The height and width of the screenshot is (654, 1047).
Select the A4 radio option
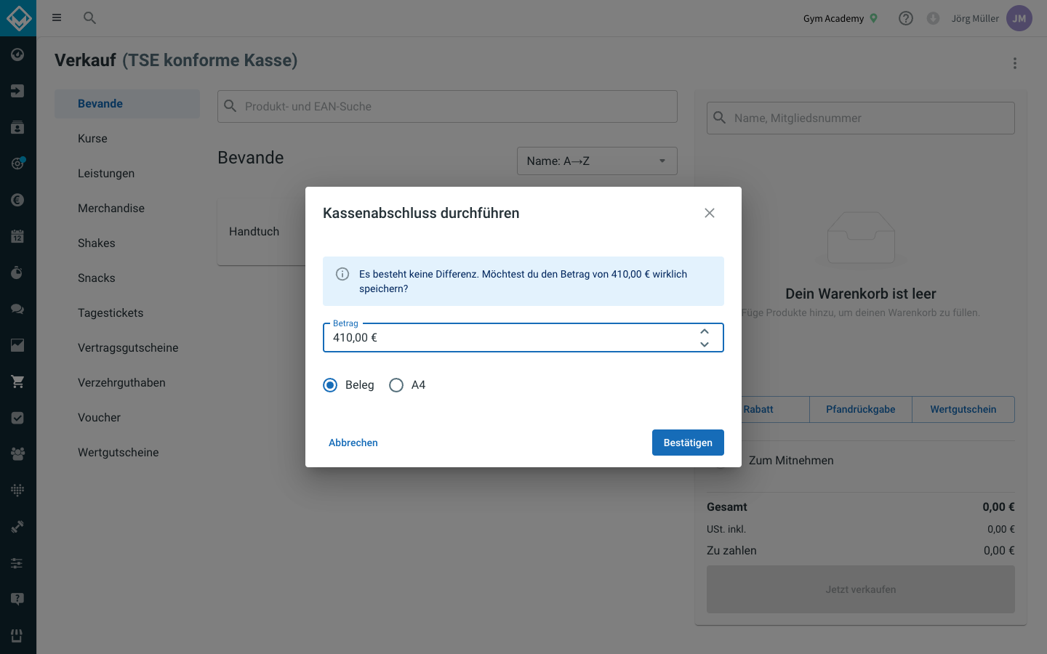[x=396, y=385]
